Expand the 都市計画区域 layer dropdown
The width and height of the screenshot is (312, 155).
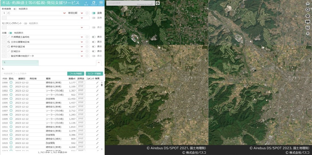(x=82, y=47)
